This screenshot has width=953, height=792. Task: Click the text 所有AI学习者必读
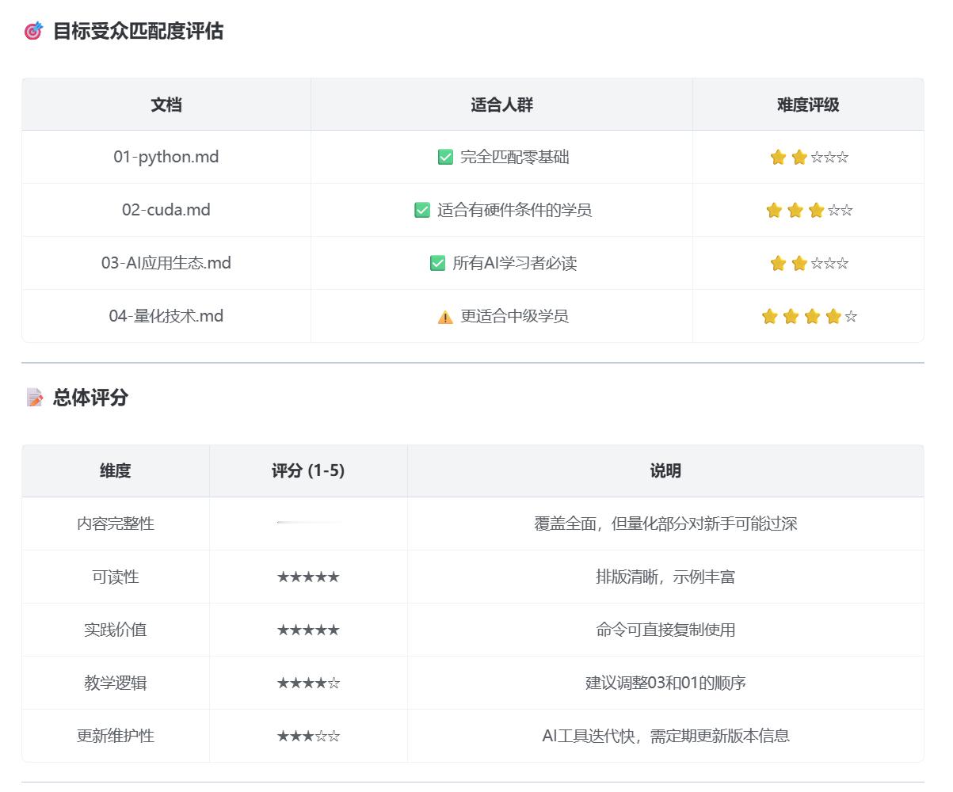pos(515,263)
